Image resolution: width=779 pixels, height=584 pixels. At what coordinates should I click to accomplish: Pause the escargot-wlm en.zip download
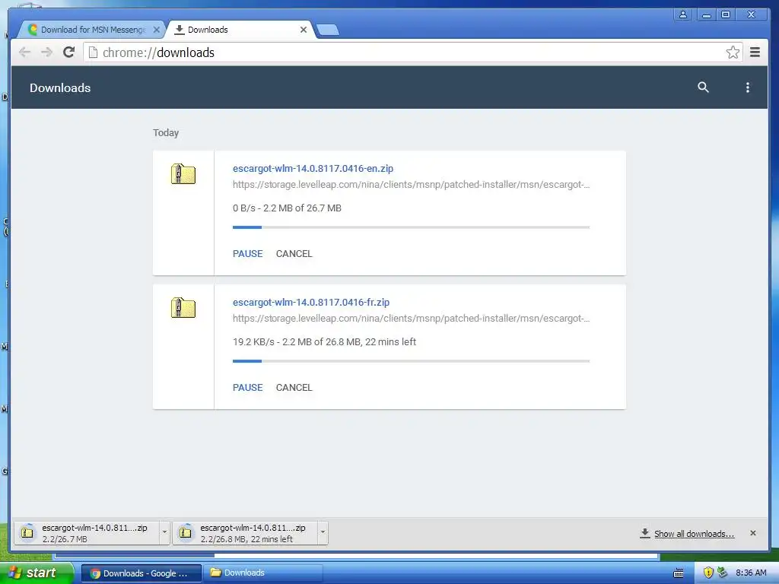click(x=247, y=254)
